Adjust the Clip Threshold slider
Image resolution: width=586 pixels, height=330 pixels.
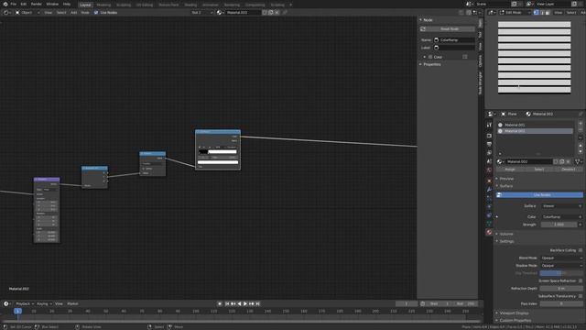point(561,273)
